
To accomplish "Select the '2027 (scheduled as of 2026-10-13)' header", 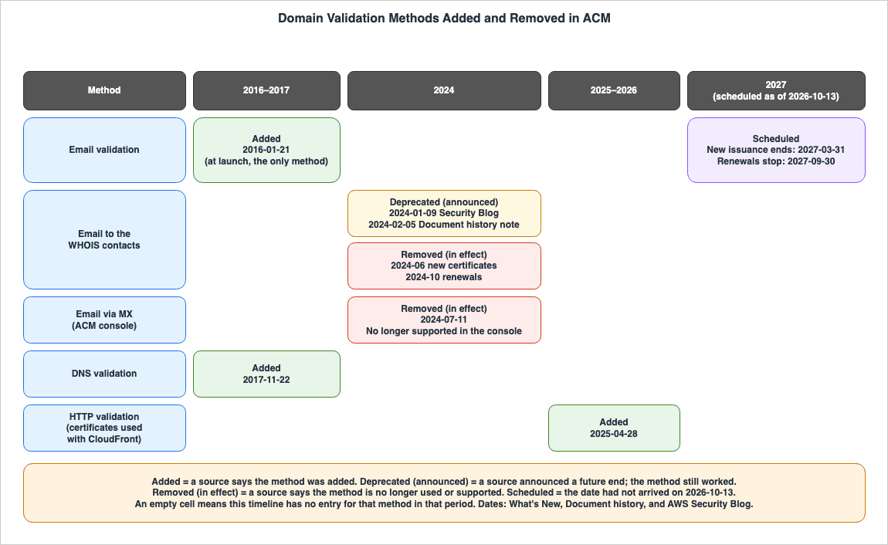I will 776,90.
